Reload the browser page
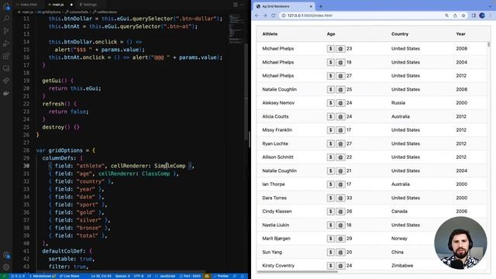This screenshot has height=279, width=496. pyautogui.click(x=274, y=15)
